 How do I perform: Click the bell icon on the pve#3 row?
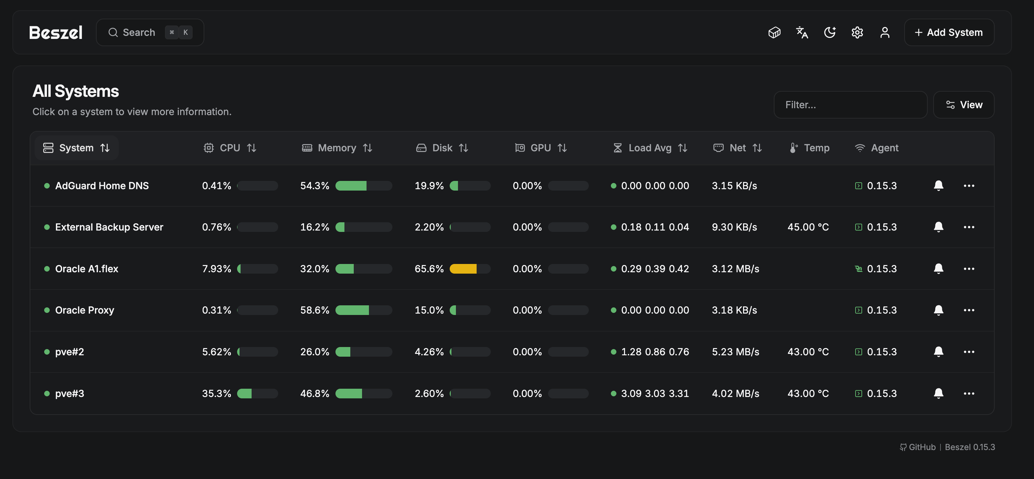pos(939,393)
